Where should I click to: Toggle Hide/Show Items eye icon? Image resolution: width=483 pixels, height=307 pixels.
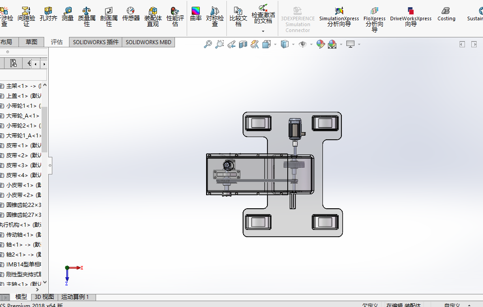click(303, 44)
